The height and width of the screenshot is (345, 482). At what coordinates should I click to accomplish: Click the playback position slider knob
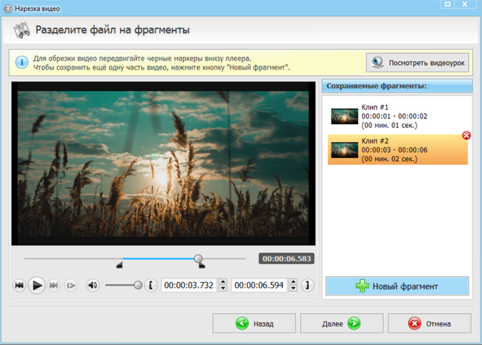click(198, 258)
